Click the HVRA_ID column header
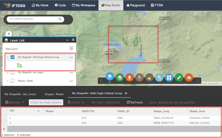 point(134,111)
